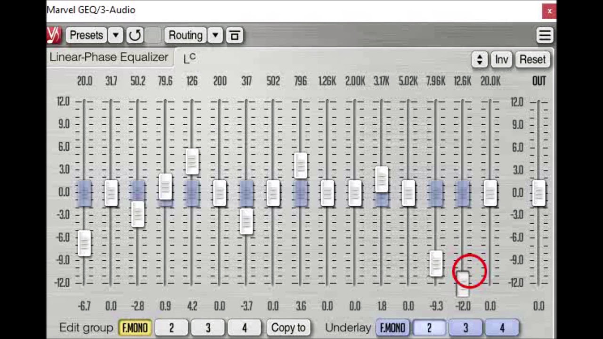Select the LC channel group label
603x339 pixels.
[x=189, y=58]
